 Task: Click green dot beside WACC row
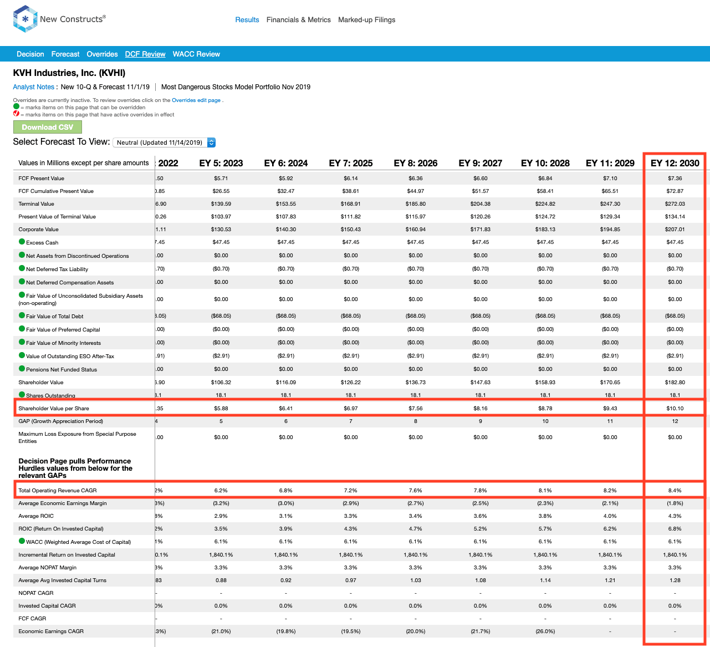[x=22, y=541]
